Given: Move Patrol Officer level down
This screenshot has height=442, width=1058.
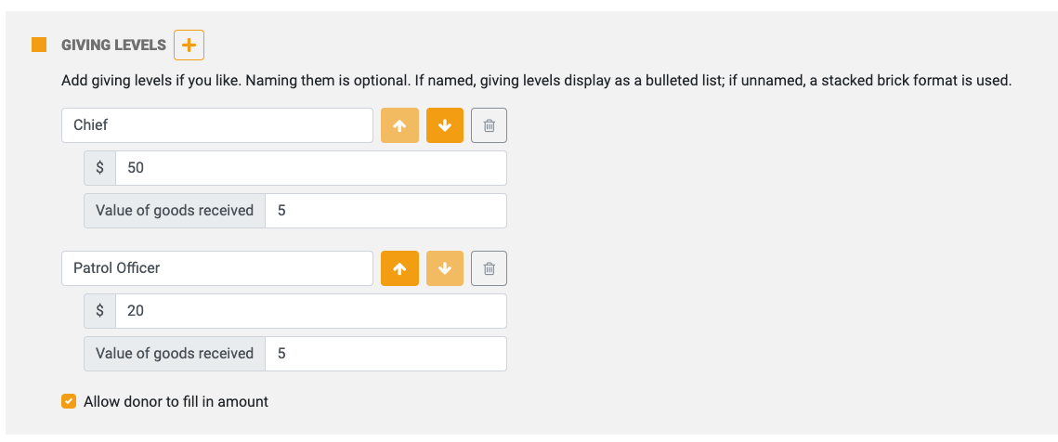Looking at the screenshot, I should click(x=445, y=268).
